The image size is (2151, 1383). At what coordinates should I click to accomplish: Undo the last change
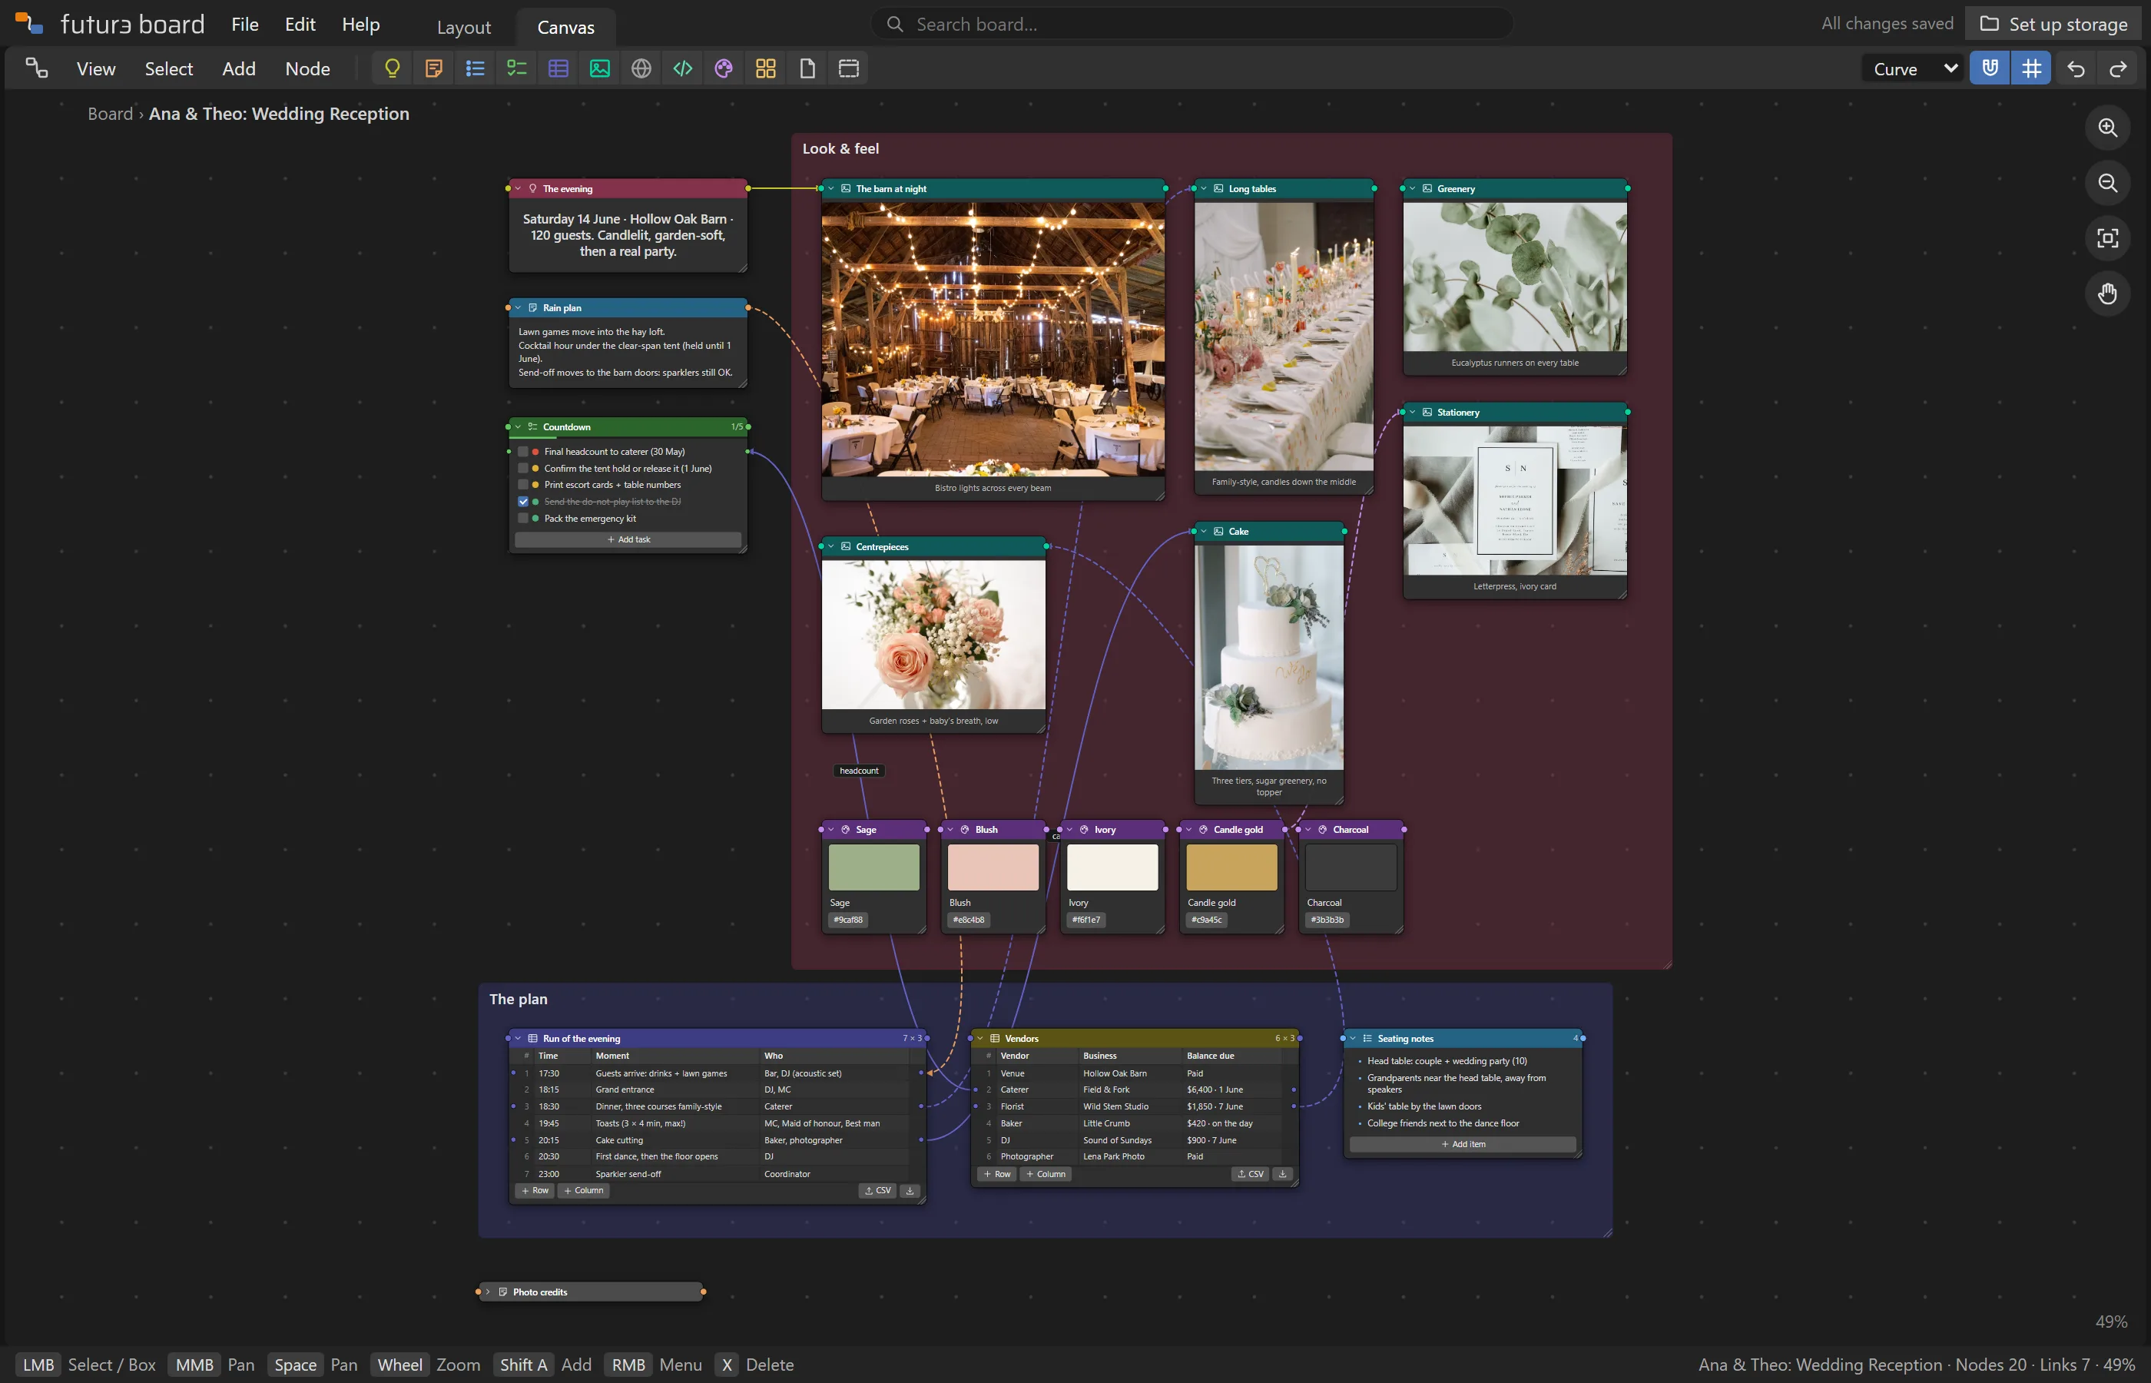[2076, 69]
